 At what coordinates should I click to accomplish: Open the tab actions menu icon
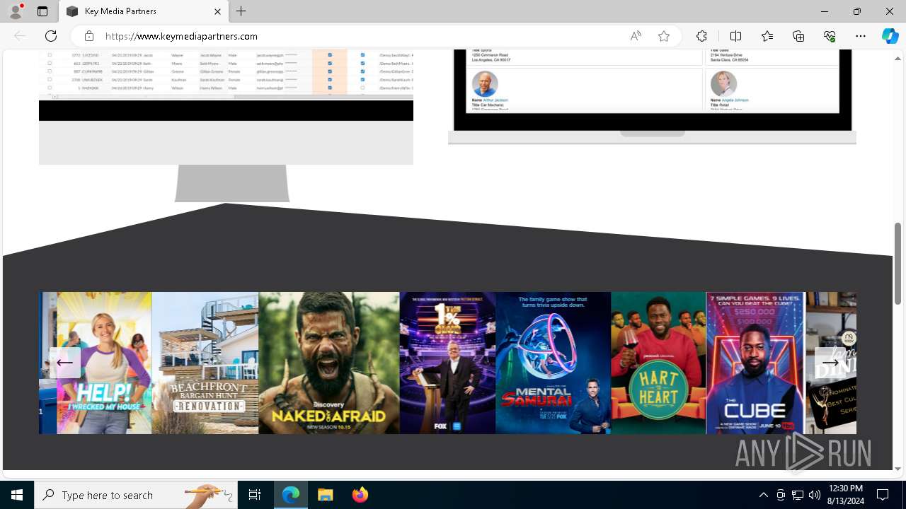pyautogui.click(x=42, y=11)
